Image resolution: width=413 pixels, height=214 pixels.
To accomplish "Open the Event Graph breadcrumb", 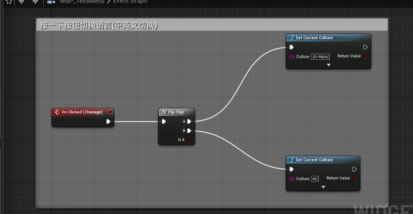I will [130, 2].
